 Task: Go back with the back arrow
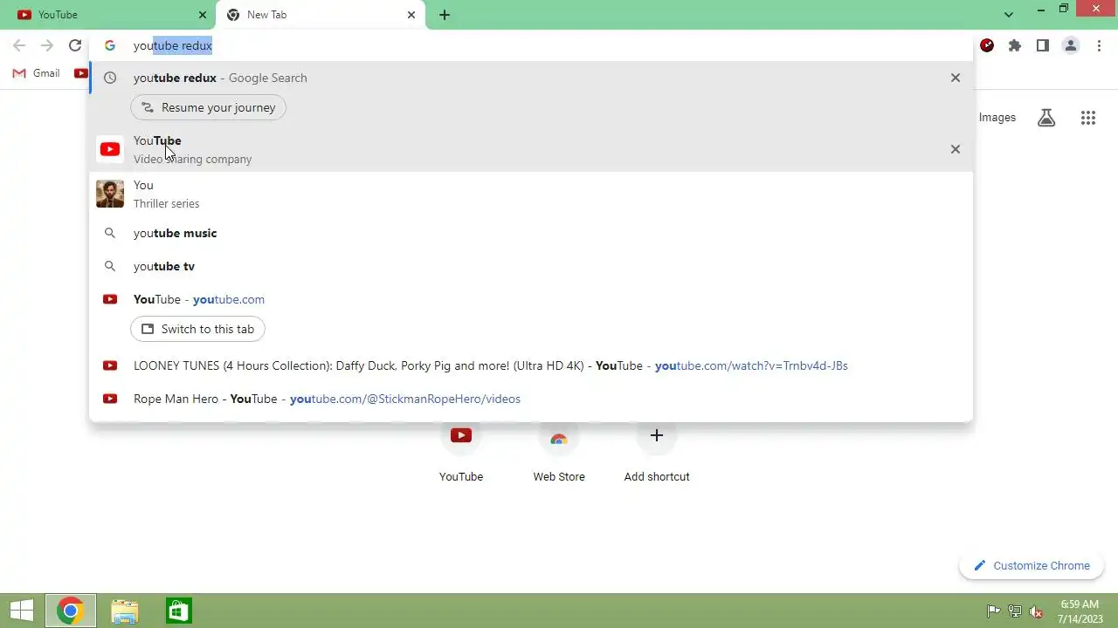pos(19,45)
